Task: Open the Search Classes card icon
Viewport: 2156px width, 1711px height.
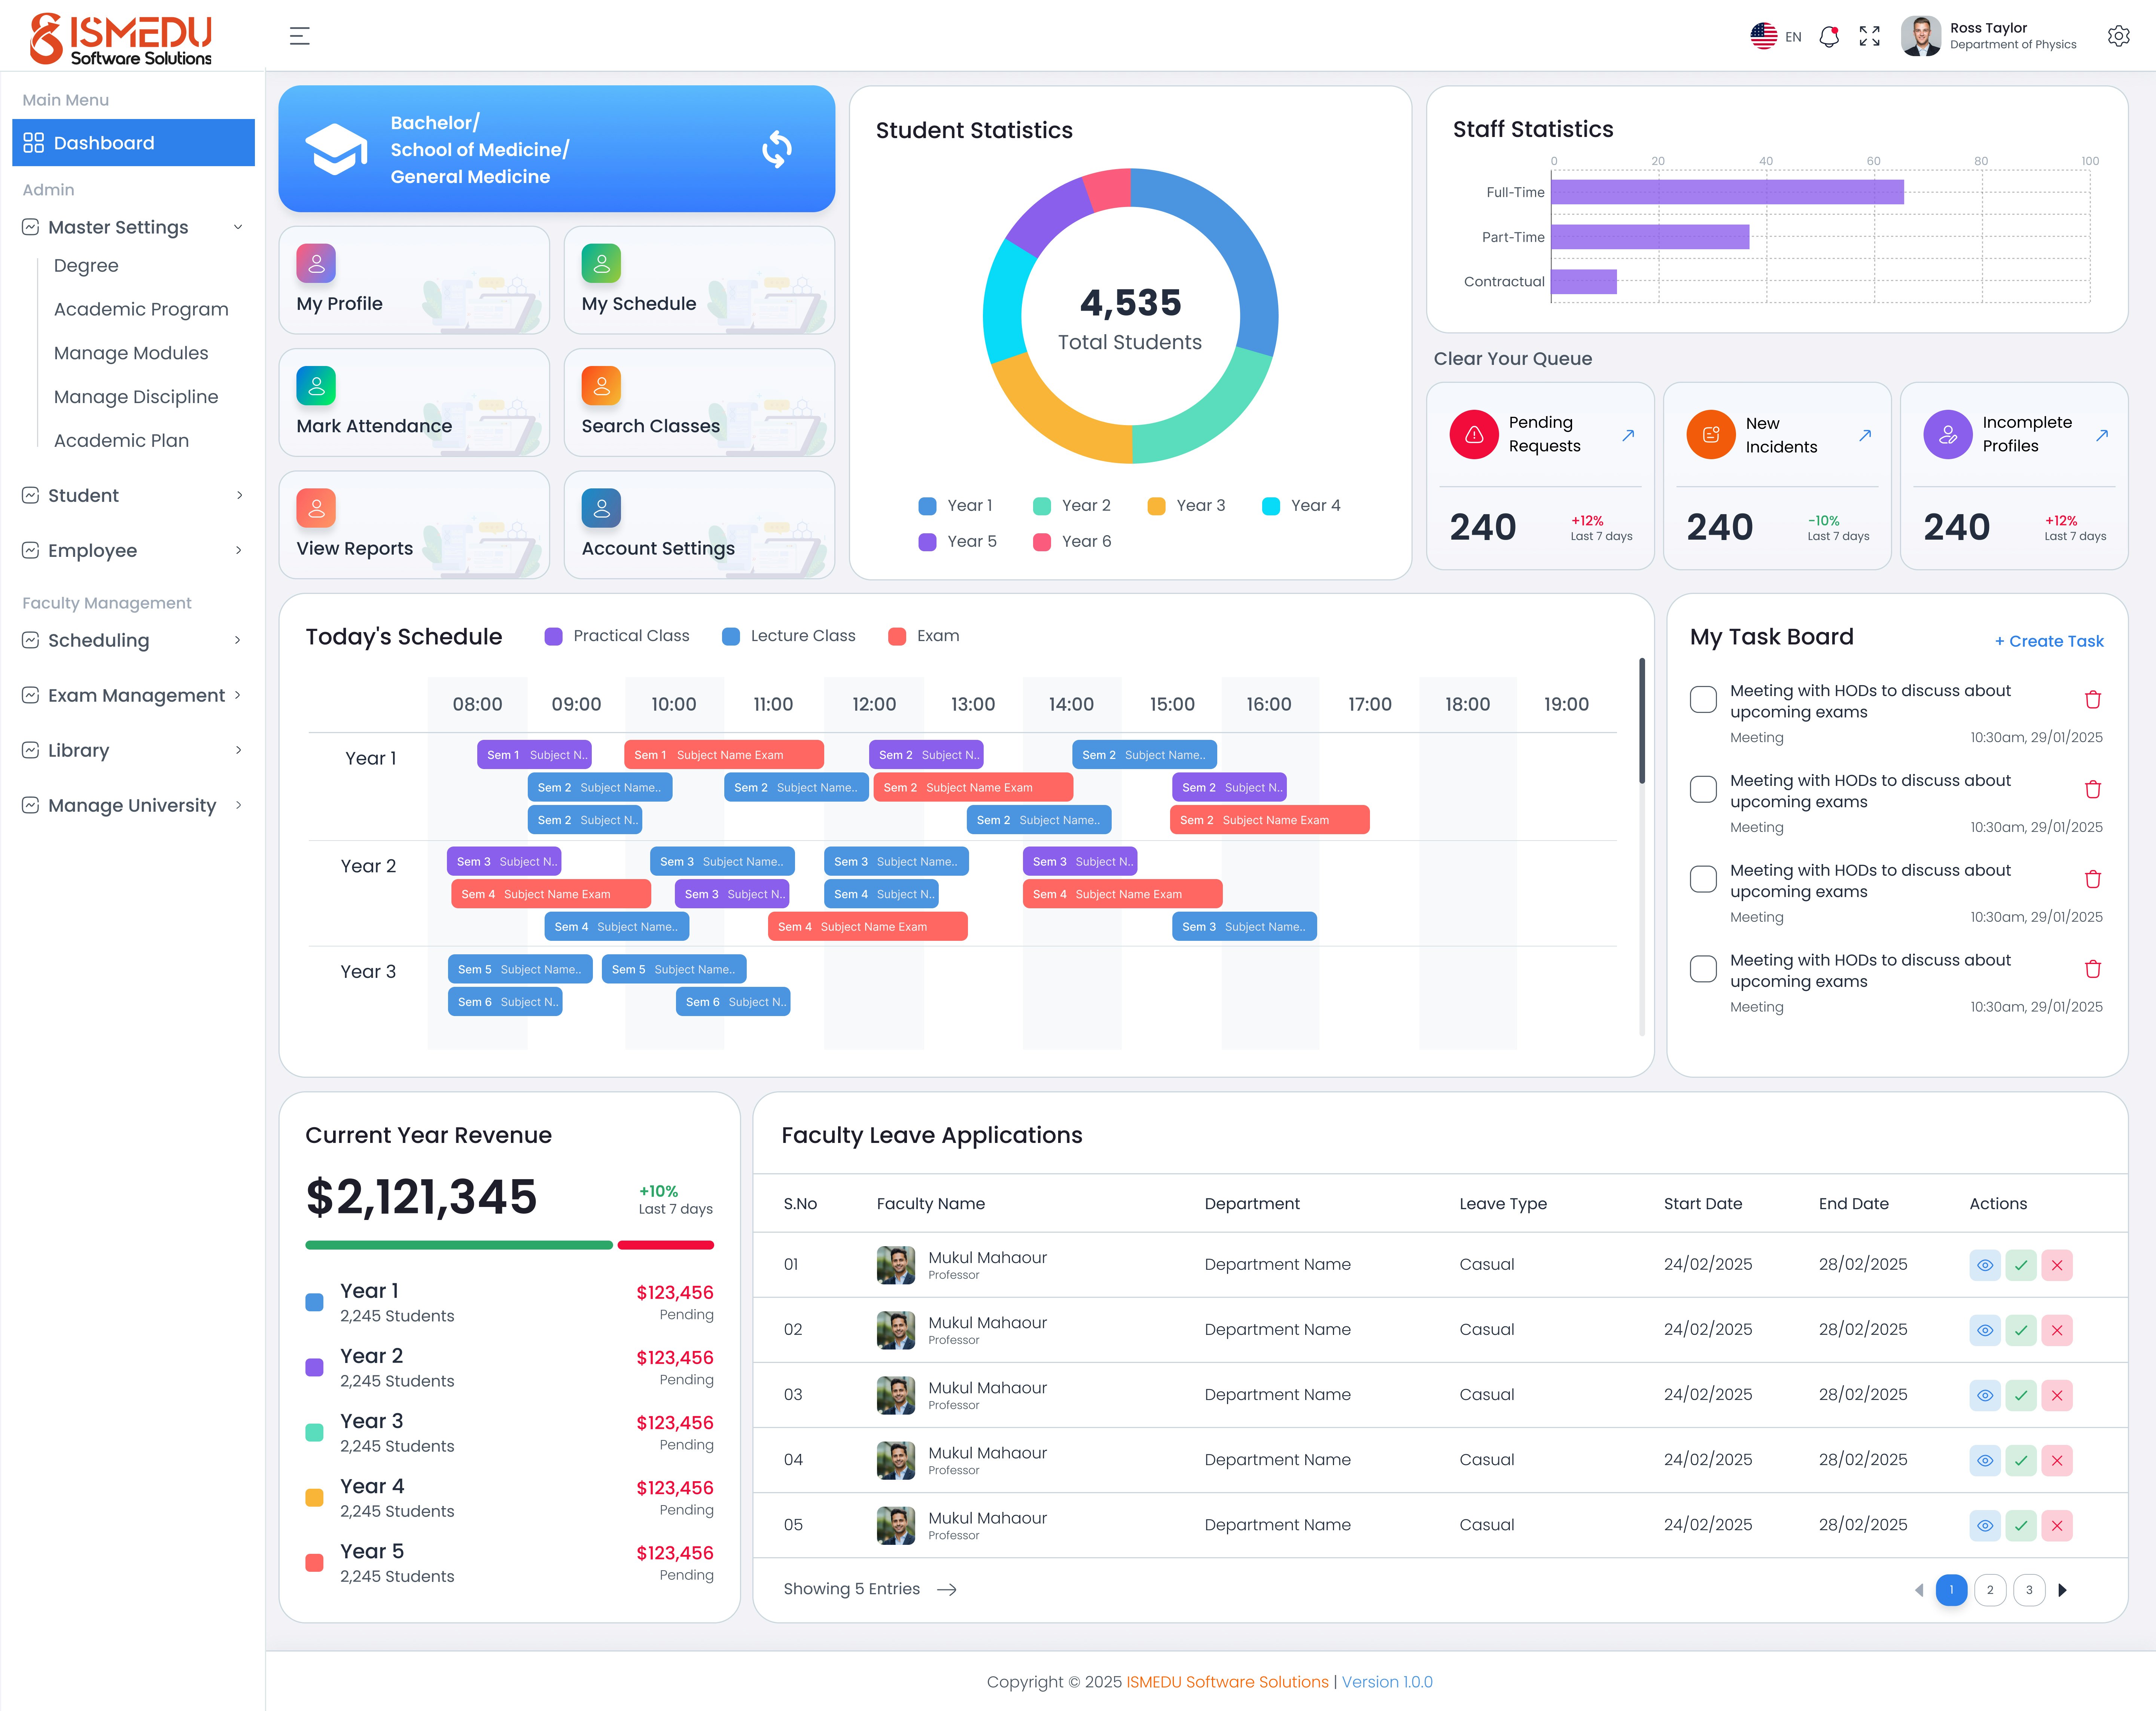Action: tap(601, 386)
